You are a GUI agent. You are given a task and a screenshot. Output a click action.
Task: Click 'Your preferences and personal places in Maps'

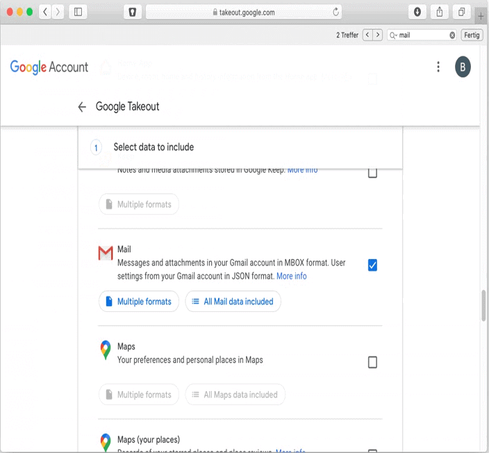pyautogui.click(x=190, y=360)
